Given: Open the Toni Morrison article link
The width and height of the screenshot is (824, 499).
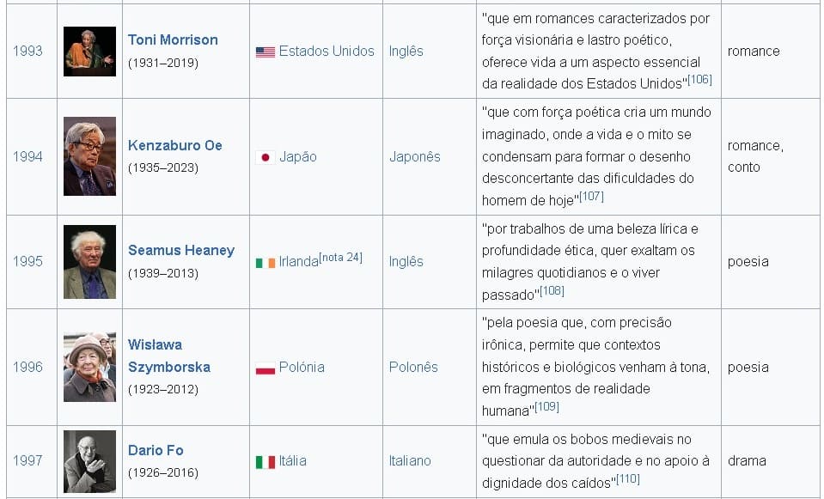Looking at the screenshot, I should point(173,40).
